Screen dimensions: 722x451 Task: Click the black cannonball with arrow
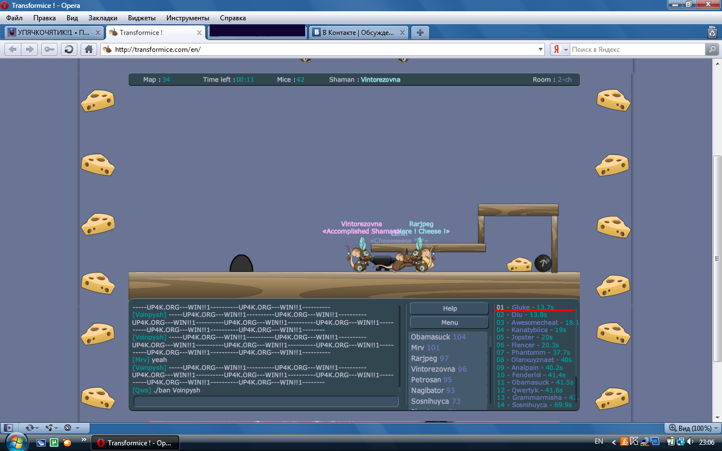[543, 263]
